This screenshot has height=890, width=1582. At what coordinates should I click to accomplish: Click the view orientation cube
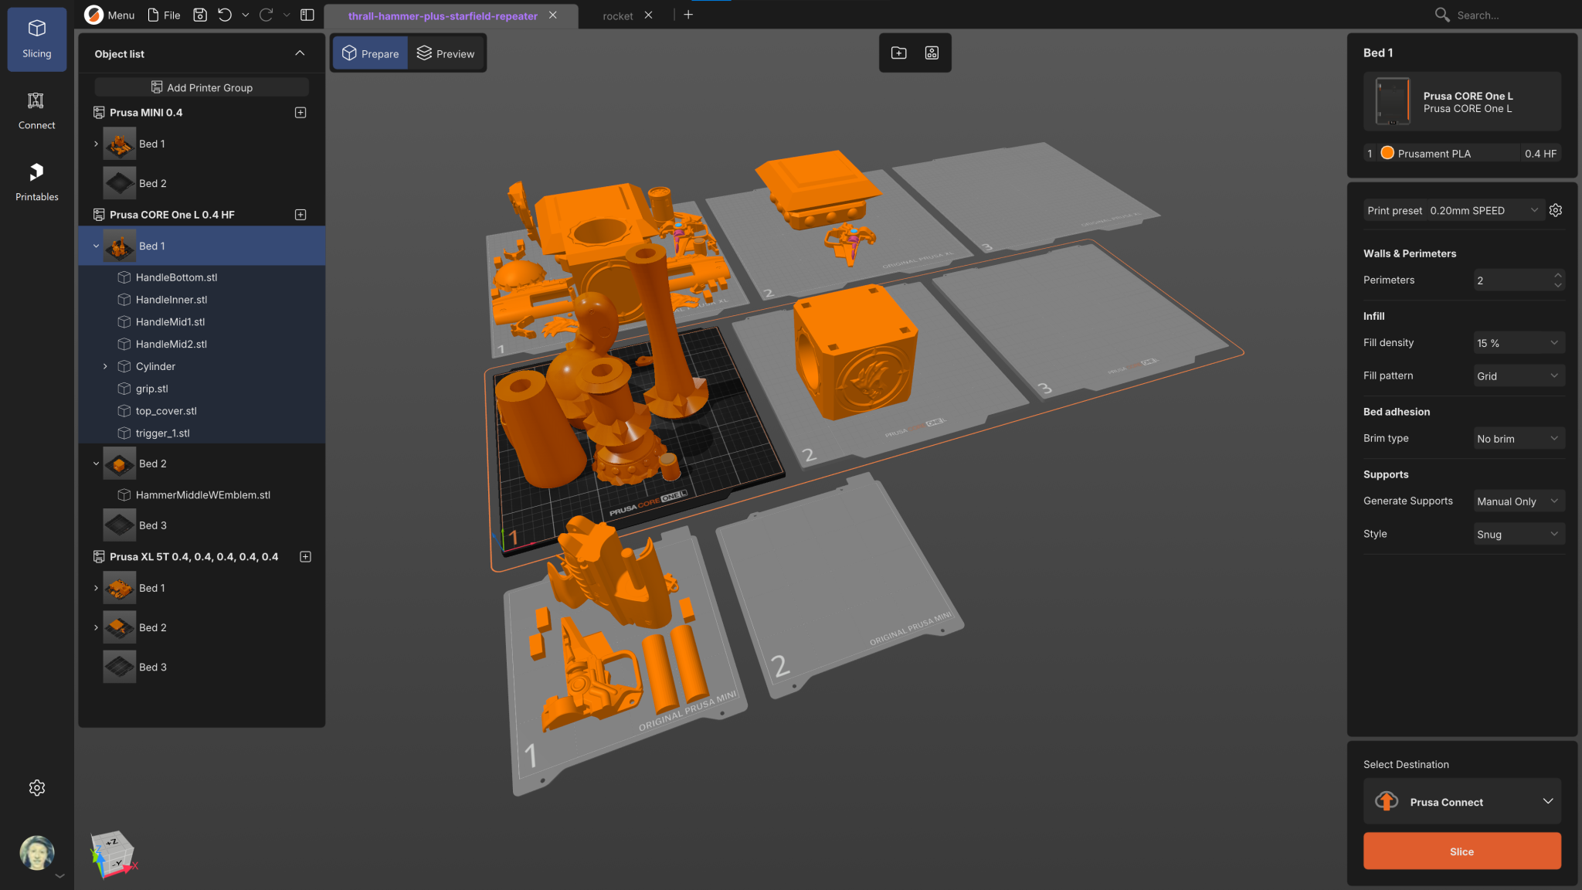coord(114,854)
